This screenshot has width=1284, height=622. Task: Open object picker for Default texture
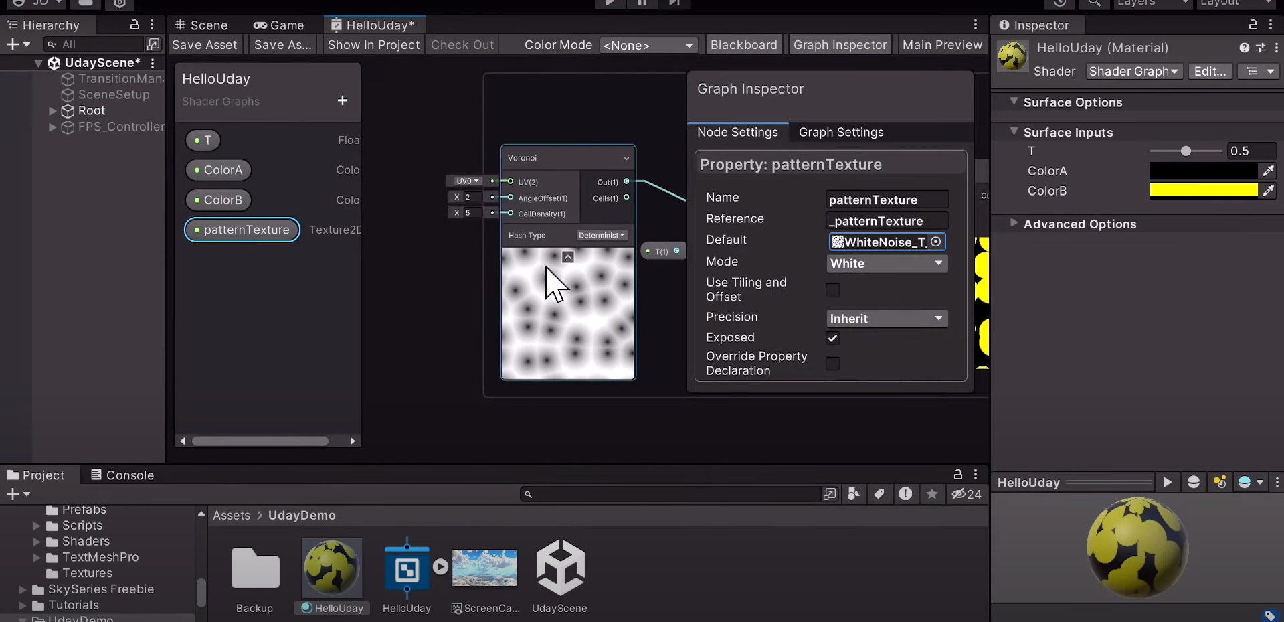pyautogui.click(x=936, y=242)
